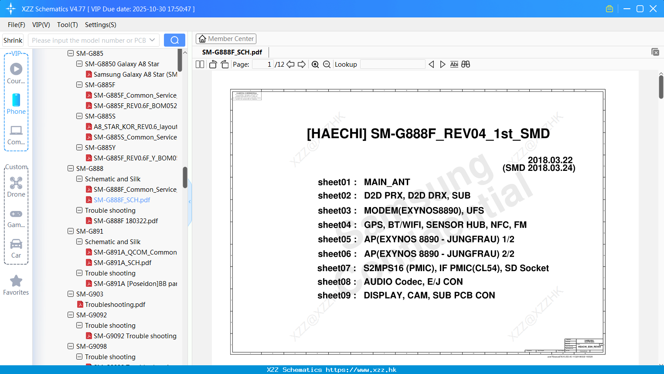Open the File(F) menu

(17, 25)
